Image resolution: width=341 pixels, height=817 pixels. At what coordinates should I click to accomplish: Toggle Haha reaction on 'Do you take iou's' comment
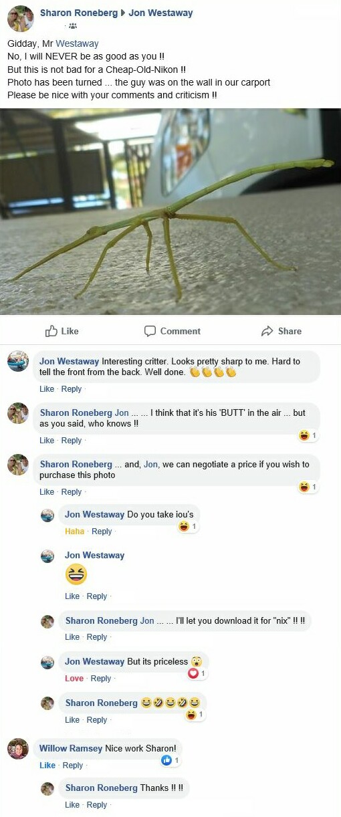point(75,532)
